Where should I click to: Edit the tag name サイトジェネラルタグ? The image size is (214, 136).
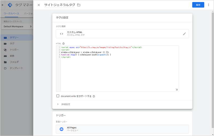click(x=60, y=5)
